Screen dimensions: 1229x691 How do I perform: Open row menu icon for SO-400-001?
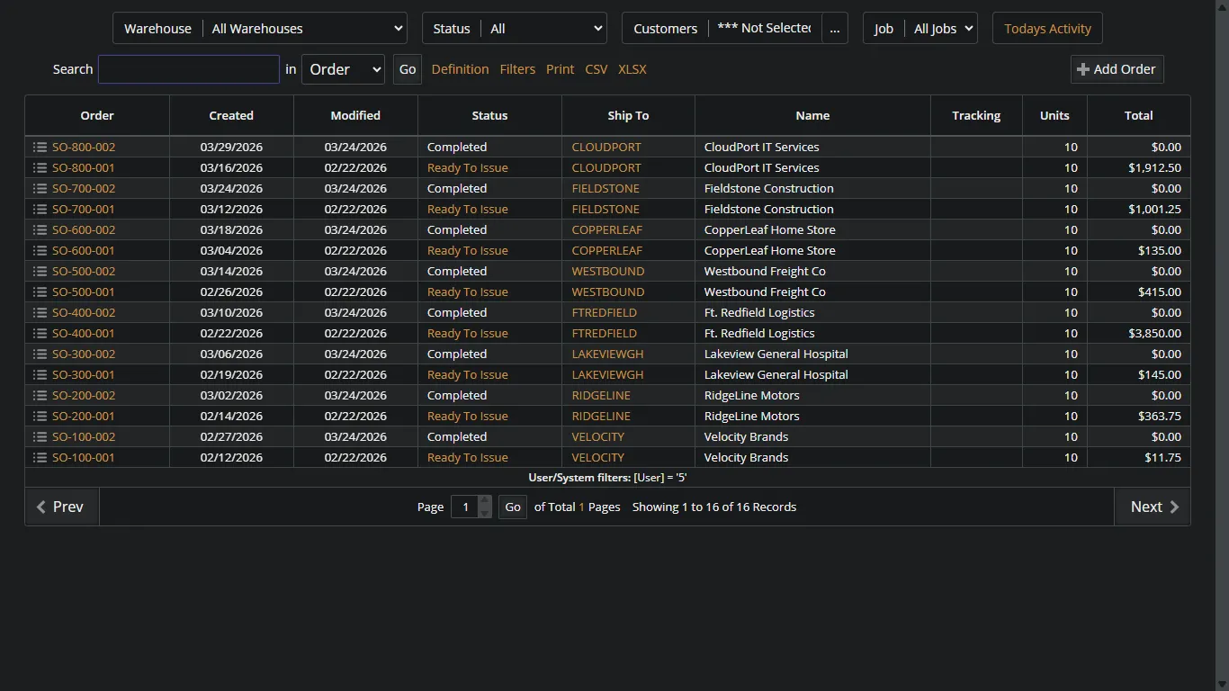40,333
